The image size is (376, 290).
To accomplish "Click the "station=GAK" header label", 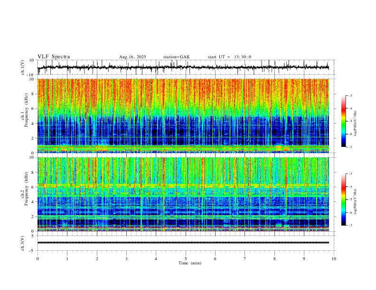I will 176,57.
